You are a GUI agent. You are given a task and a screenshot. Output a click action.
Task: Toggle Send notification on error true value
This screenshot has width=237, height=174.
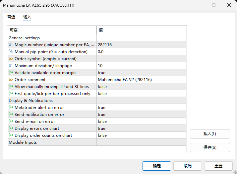(x=141, y=114)
